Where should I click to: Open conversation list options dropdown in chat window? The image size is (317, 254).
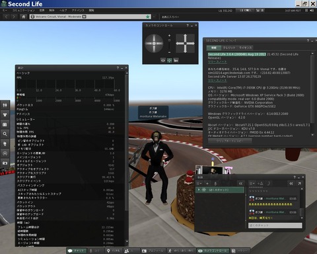pos(199,183)
